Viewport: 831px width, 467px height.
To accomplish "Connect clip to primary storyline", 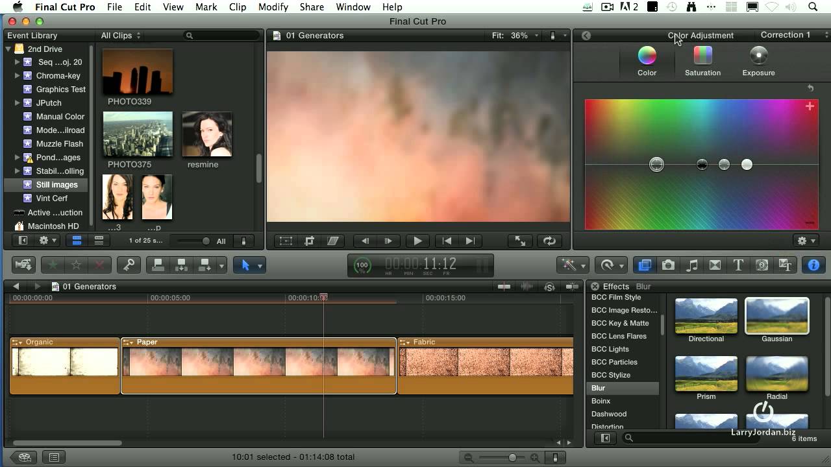I will 156,265.
